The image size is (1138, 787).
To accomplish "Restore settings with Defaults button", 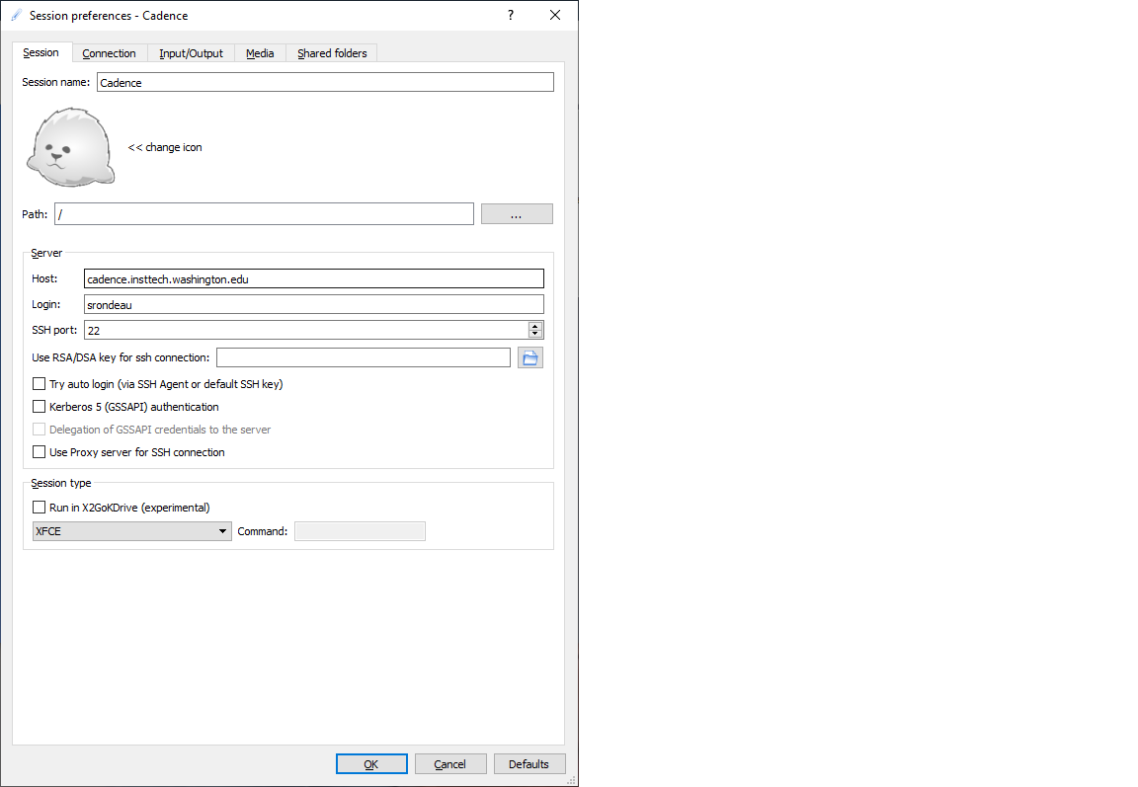I will pyautogui.click(x=529, y=763).
